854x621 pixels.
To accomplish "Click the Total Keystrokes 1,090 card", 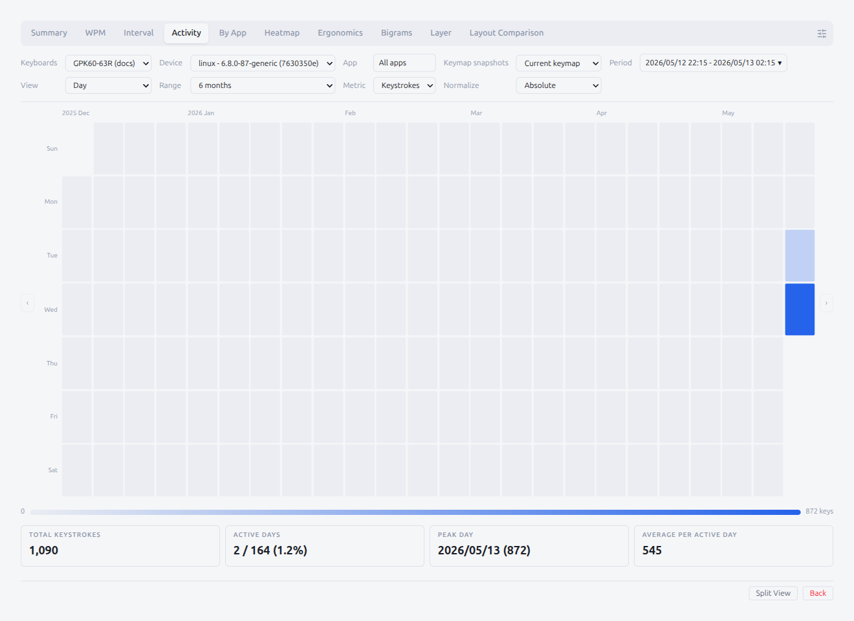I will coord(120,546).
